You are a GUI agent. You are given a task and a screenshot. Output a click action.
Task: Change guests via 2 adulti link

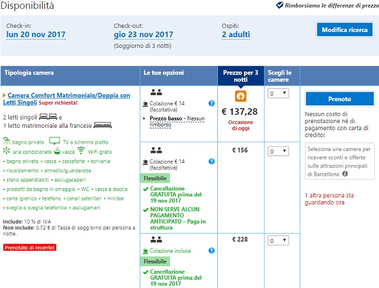[236, 34]
